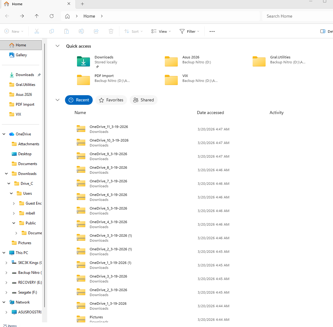
Task: Click the home icon in the address bar
Action: pos(67,16)
